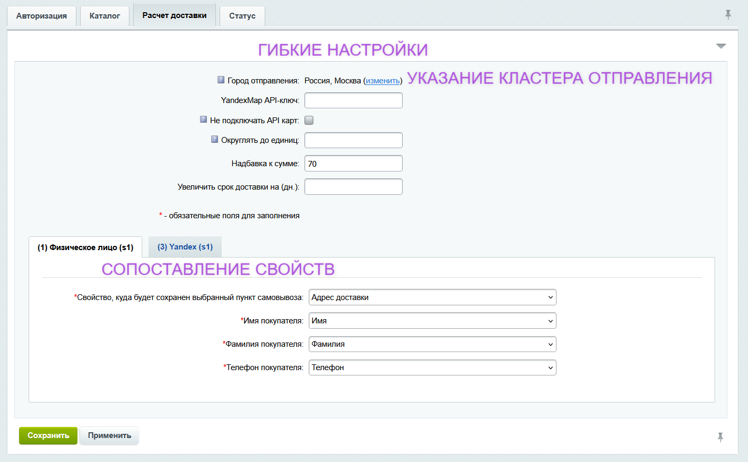Click the Применить button
Screen dimensions: 748x462
point(109,435)
